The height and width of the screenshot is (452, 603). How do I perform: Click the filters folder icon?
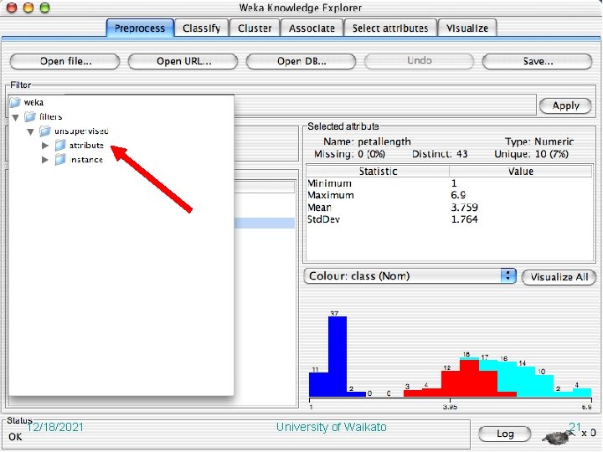click(30, 116)
